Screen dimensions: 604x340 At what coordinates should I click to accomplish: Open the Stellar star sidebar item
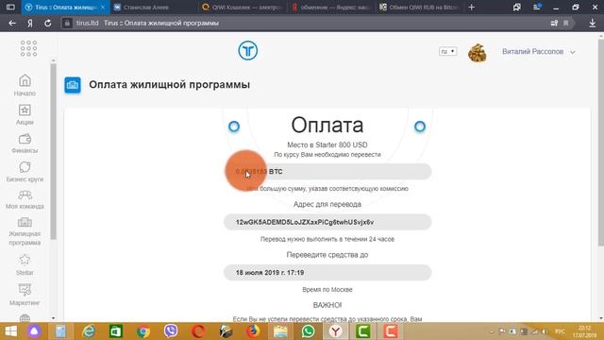point(25,264)
